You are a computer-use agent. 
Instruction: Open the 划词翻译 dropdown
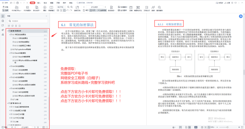(x=122, y=7)
